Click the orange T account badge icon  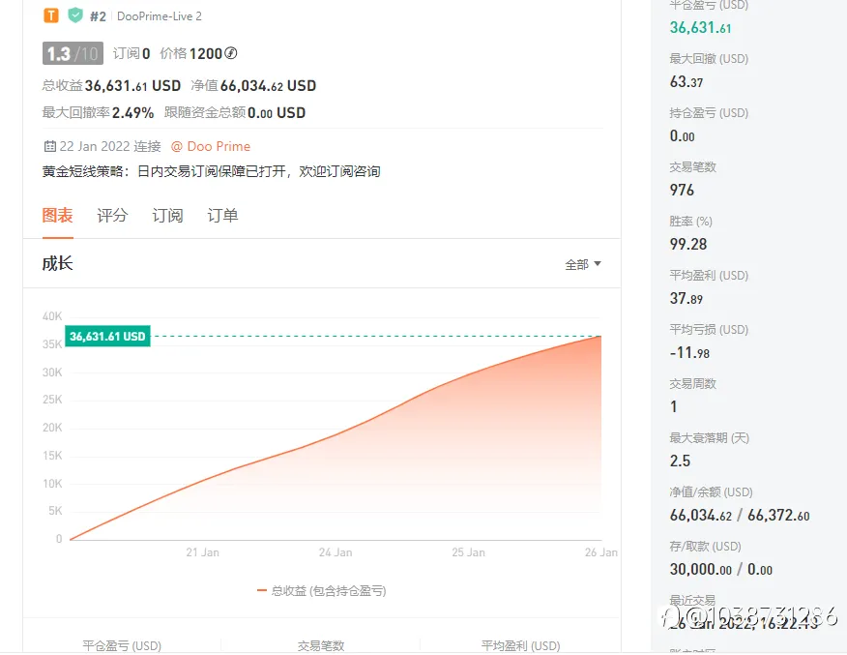coord(51,15)
